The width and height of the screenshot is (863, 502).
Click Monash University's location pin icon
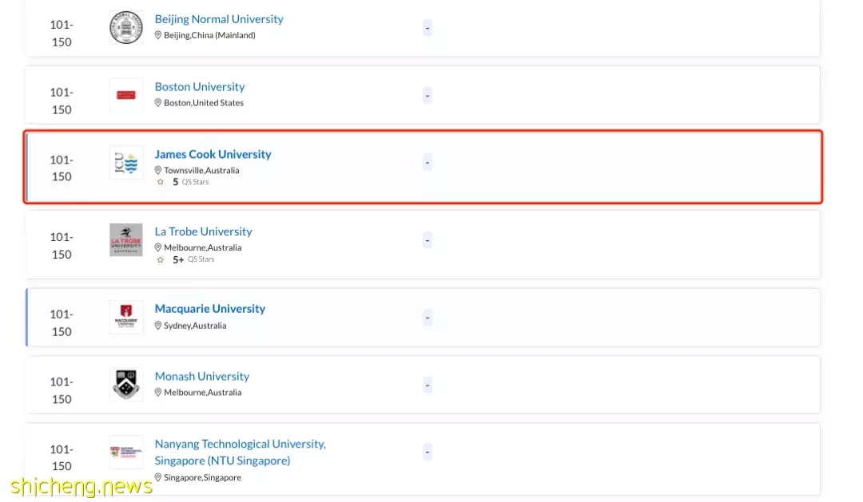[158, 393]
